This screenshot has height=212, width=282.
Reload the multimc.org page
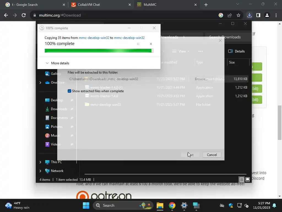(x=24, y=15)
